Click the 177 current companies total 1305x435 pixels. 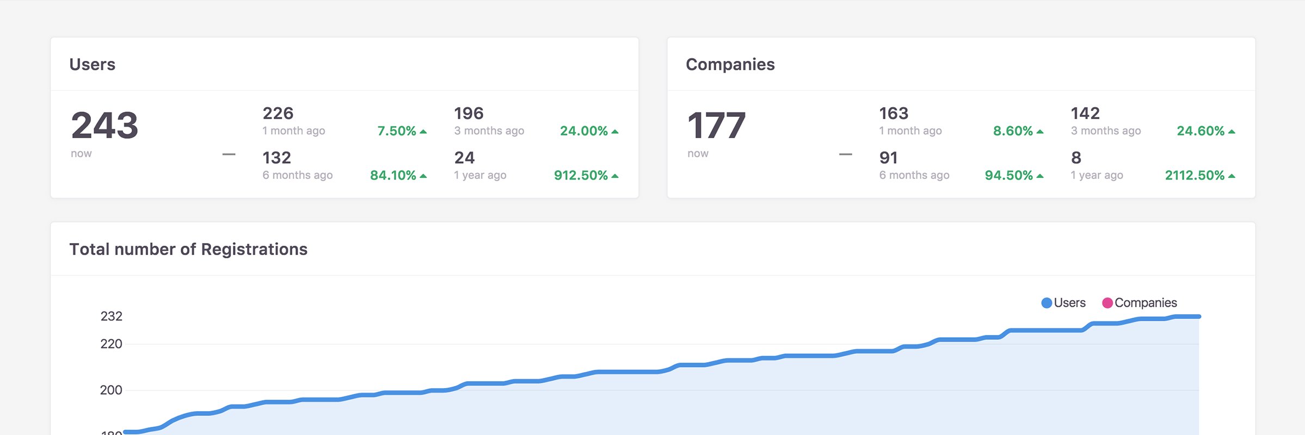coord(716,125)
